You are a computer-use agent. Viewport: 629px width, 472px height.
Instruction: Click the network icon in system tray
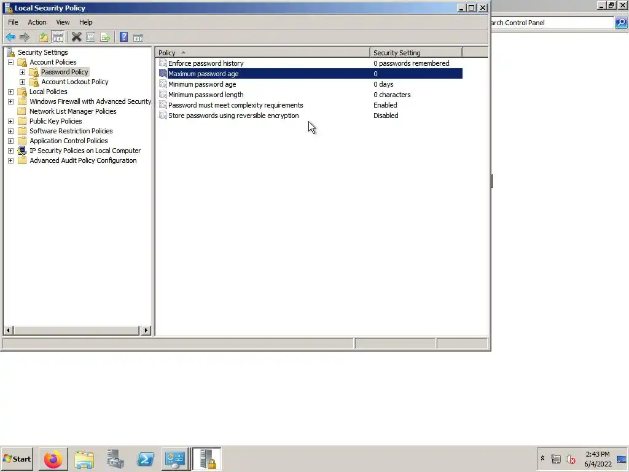click(555, 458)
